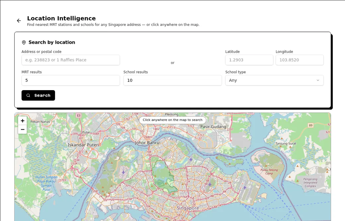Click the E3 highway shield on map
This screenshot has height=221, width=345.
click(x=79, y=115)
